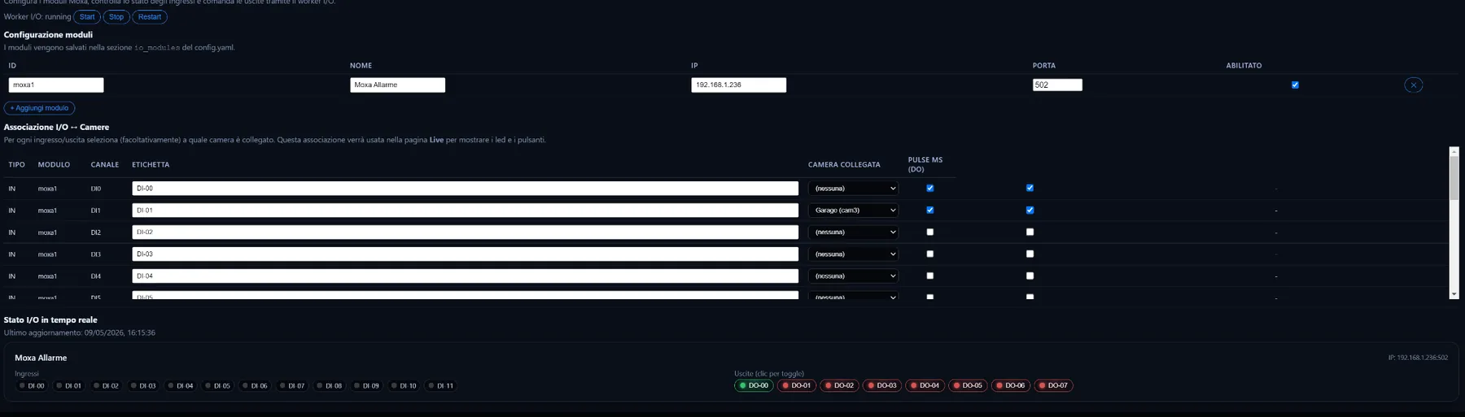Click the Camera Collegata column header
The width and height of the screenshot is (1465, 417).
click(x=844, y=165)
